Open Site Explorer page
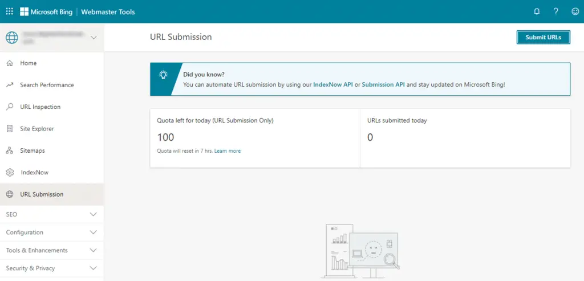 52,129
